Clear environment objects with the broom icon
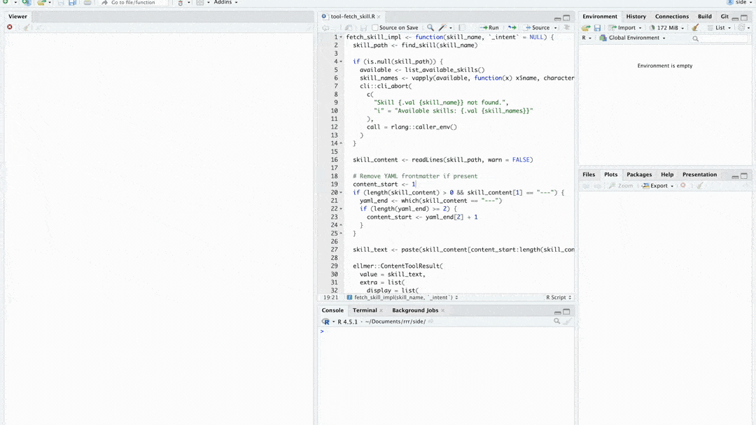Screen dimensions: 756x425 695,28
